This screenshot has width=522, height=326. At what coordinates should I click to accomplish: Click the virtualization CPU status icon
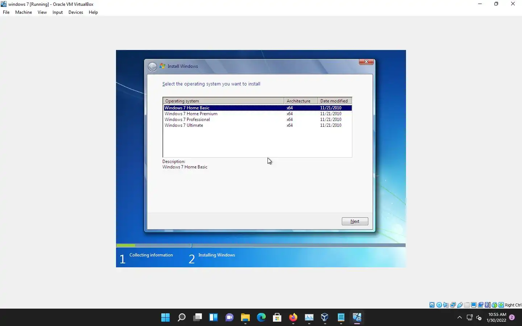pos(488,305)
